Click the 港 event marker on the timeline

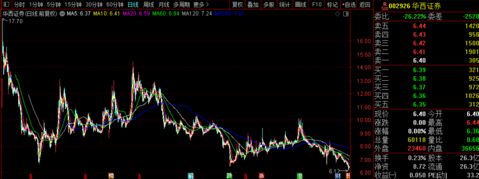pos(300,176)
